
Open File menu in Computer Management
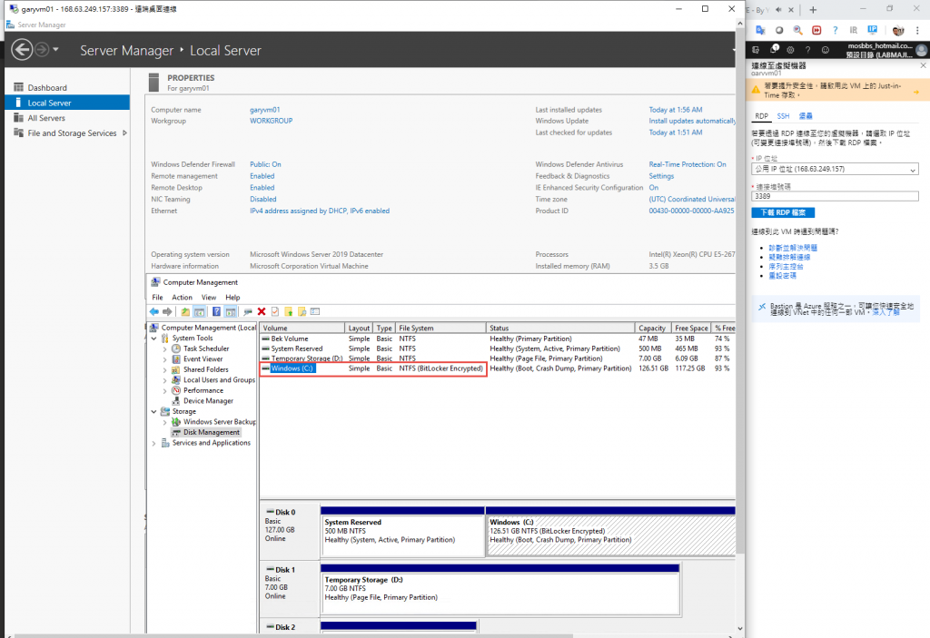click(x=157, y=297)
